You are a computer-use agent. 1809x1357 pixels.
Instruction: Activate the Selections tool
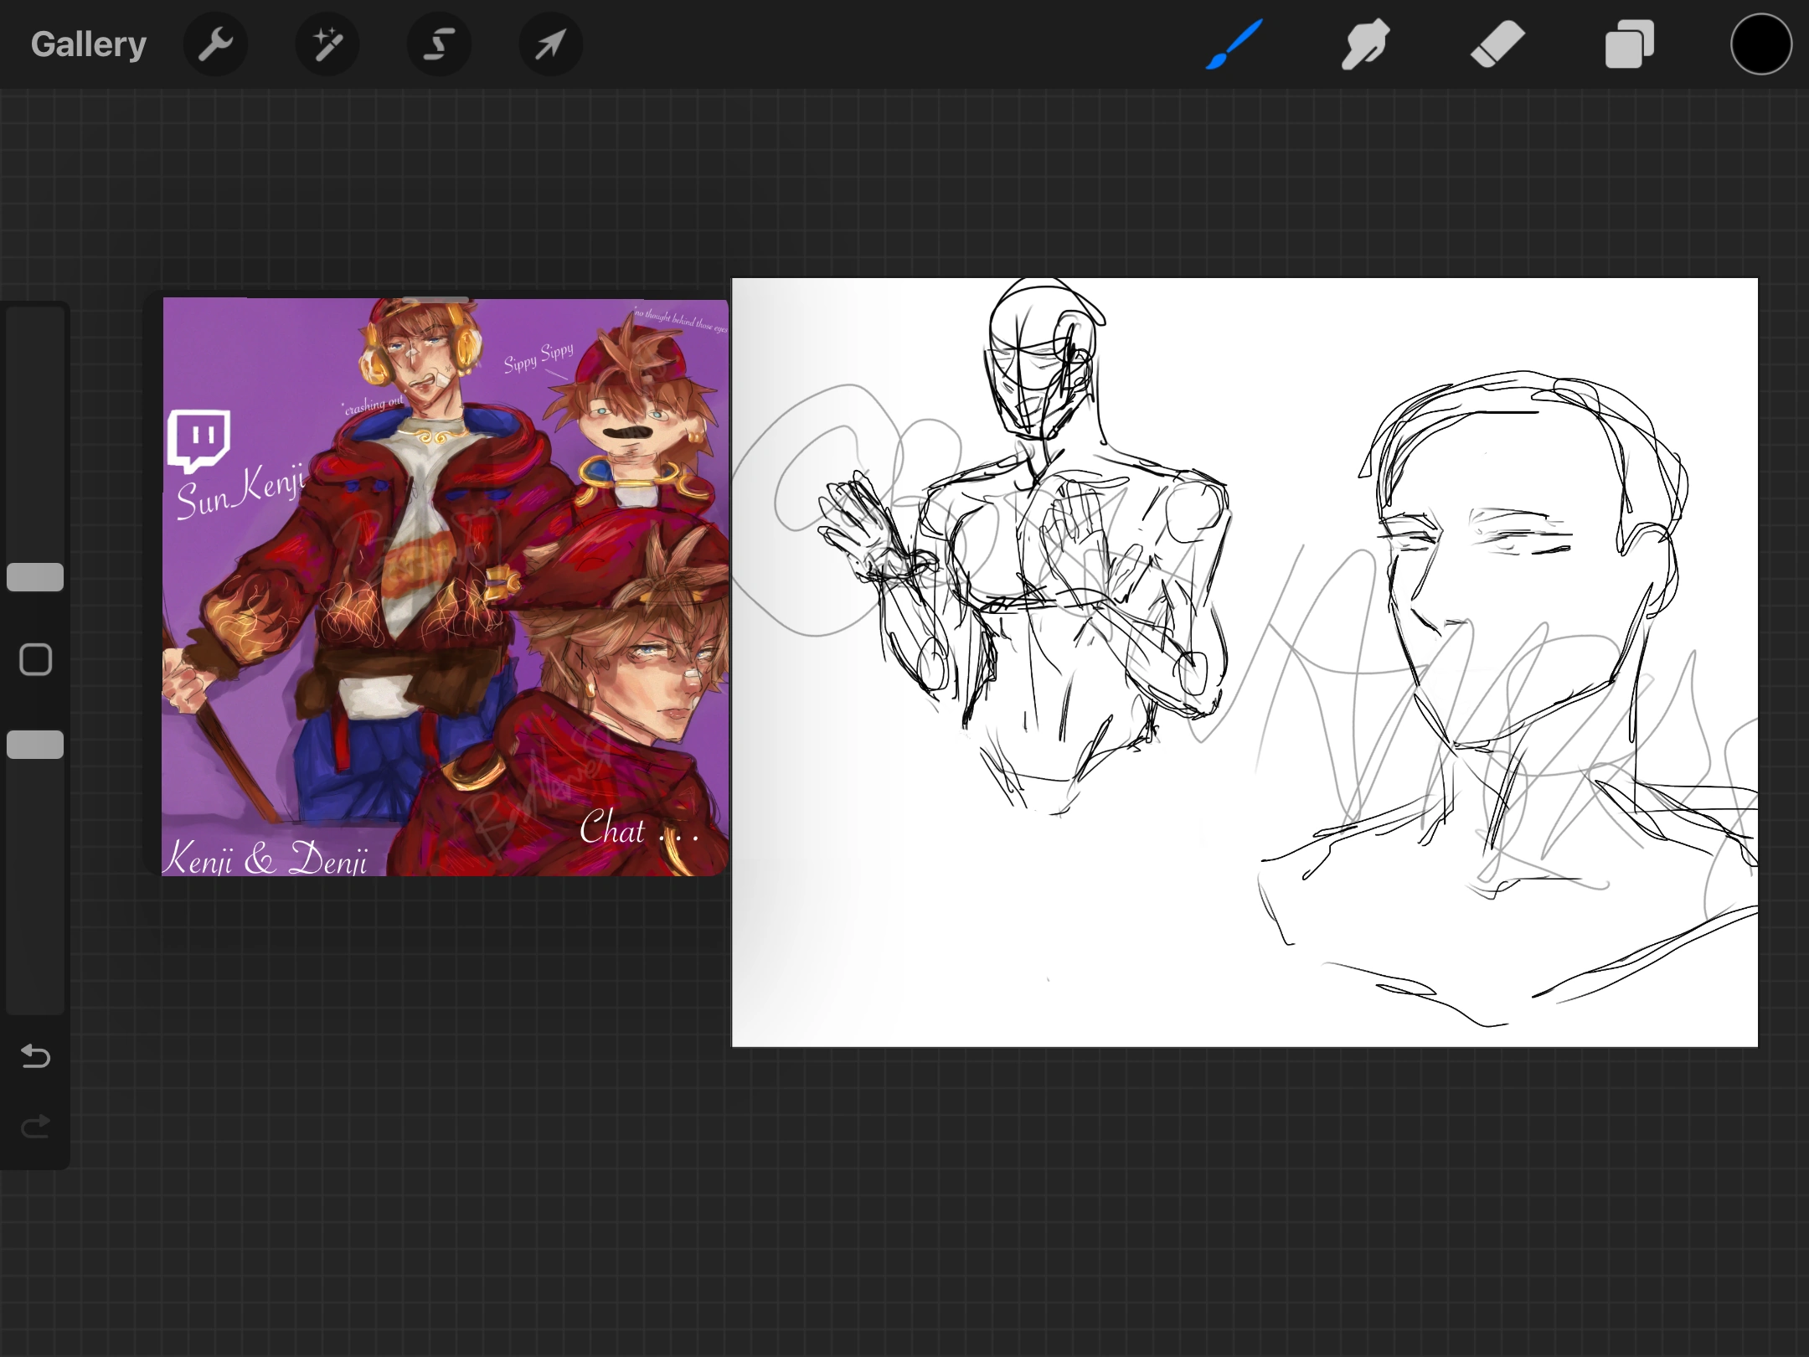tap(438, 44)
